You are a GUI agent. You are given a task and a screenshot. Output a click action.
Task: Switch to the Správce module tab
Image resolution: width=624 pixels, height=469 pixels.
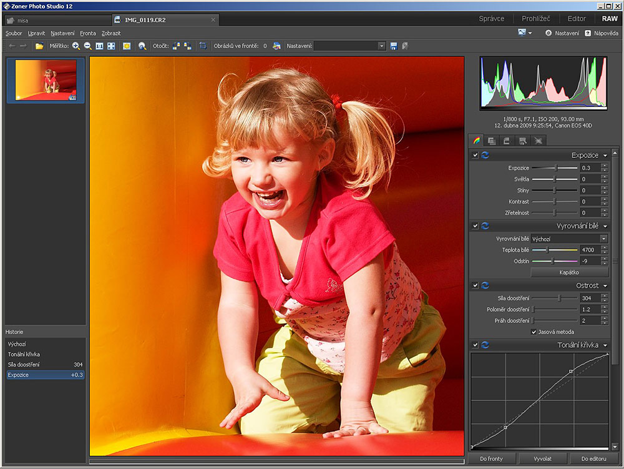click(492, 19)
